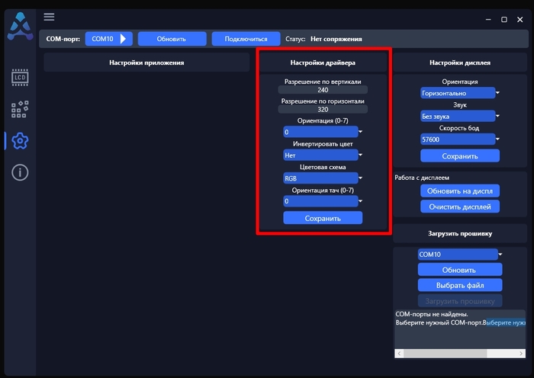Click the Разрешение по вертикали field

click(323, 90)
